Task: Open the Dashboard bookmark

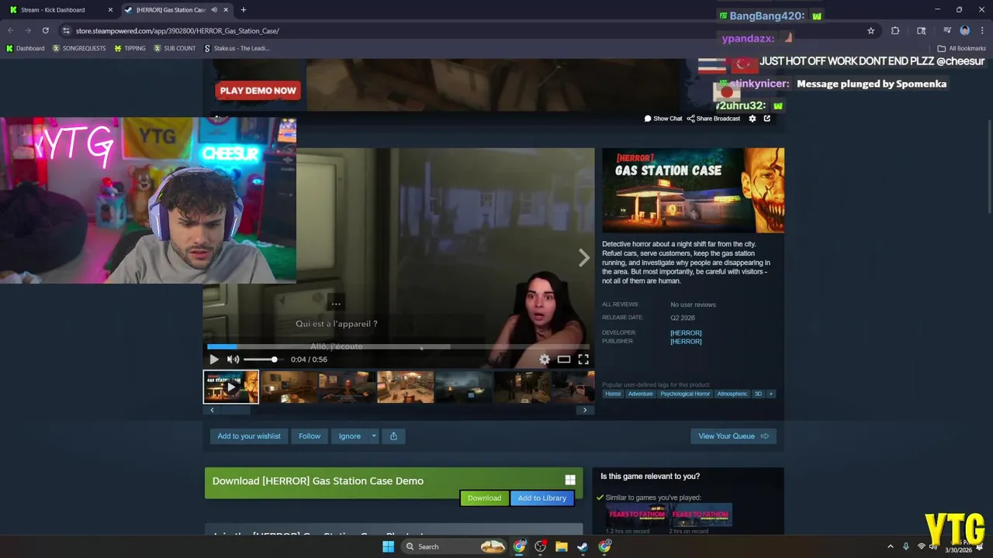Action: [26, 48]
